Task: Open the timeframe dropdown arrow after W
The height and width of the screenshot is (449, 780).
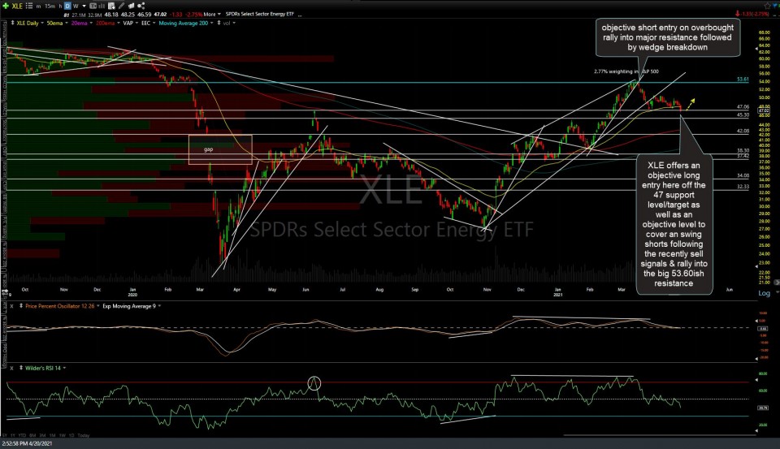Action: [x=84, y=6]
